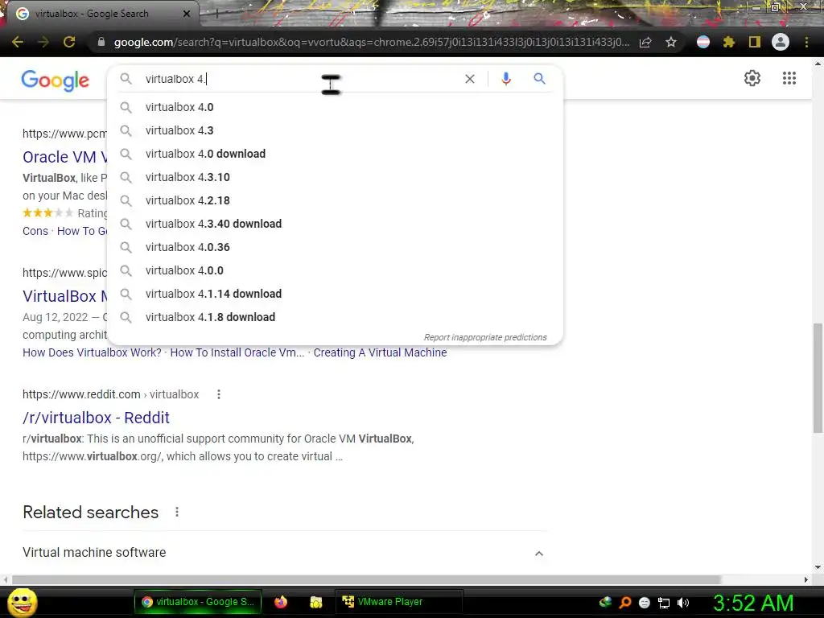Click the horizontal scrollbar thumb
824x618 pixels.
366,579
